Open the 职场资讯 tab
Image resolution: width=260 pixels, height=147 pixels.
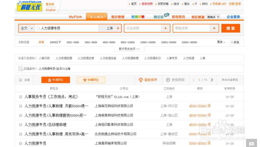tap(178, 17)
